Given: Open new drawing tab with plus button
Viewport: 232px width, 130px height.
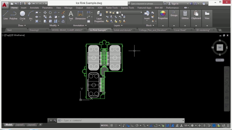Looking at the screenshot, I should coord(220,30).
